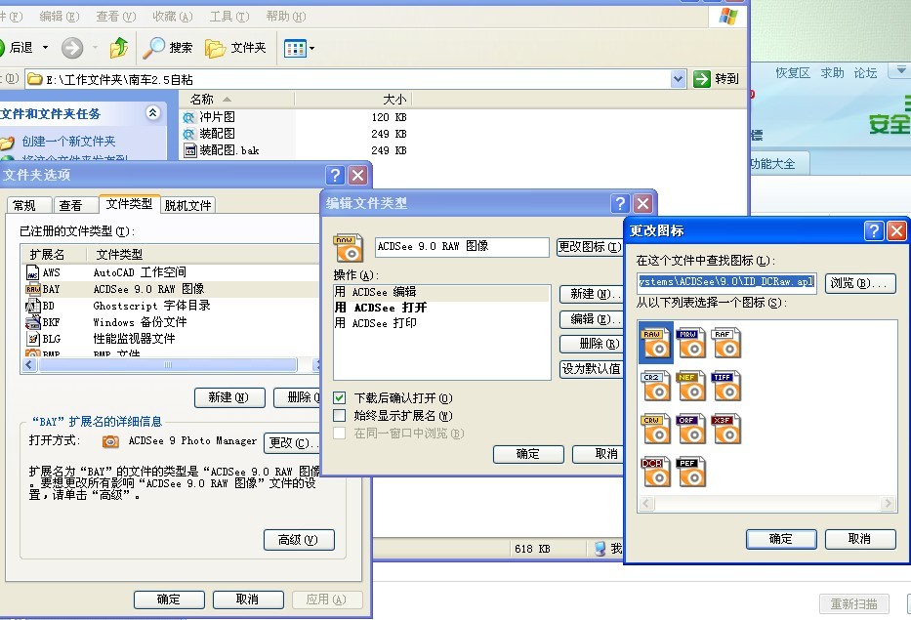The width and height of the screenshot is (911, 620).
Task: Collapse 文件和文件夹任务 panel chevron
Action: 152,112
